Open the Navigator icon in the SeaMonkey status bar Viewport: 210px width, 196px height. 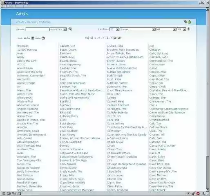click(x=4, y=194)
